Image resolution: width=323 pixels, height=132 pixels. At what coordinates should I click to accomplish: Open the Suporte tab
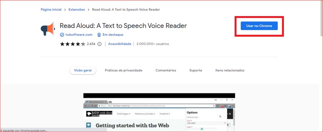click(196, 70)
